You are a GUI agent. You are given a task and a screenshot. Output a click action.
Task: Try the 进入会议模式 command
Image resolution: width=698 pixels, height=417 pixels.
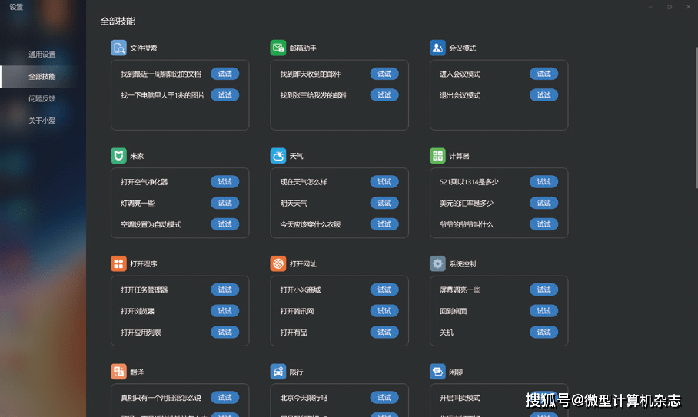tap(543, 74)
